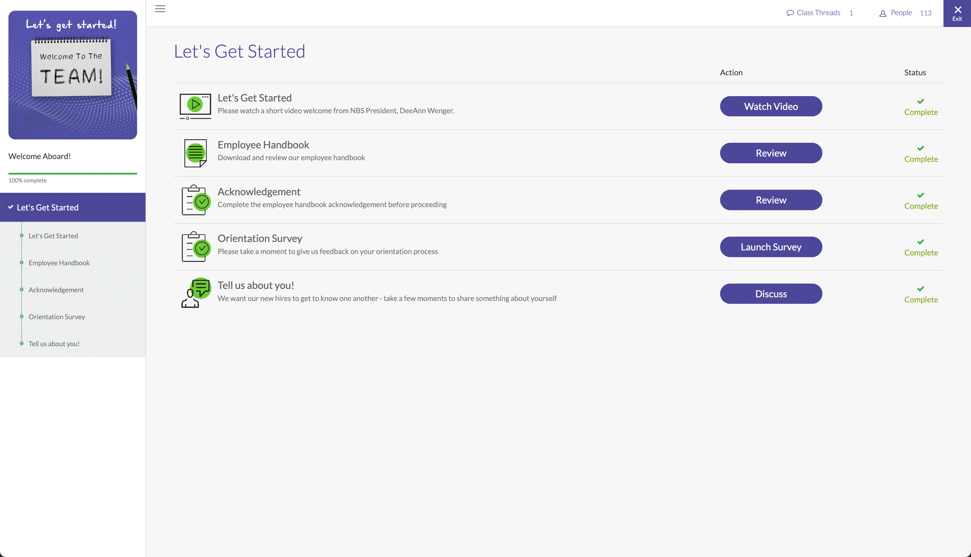
Task: Click the Orientation Survey clipboard icon
Action: [196, 247]
